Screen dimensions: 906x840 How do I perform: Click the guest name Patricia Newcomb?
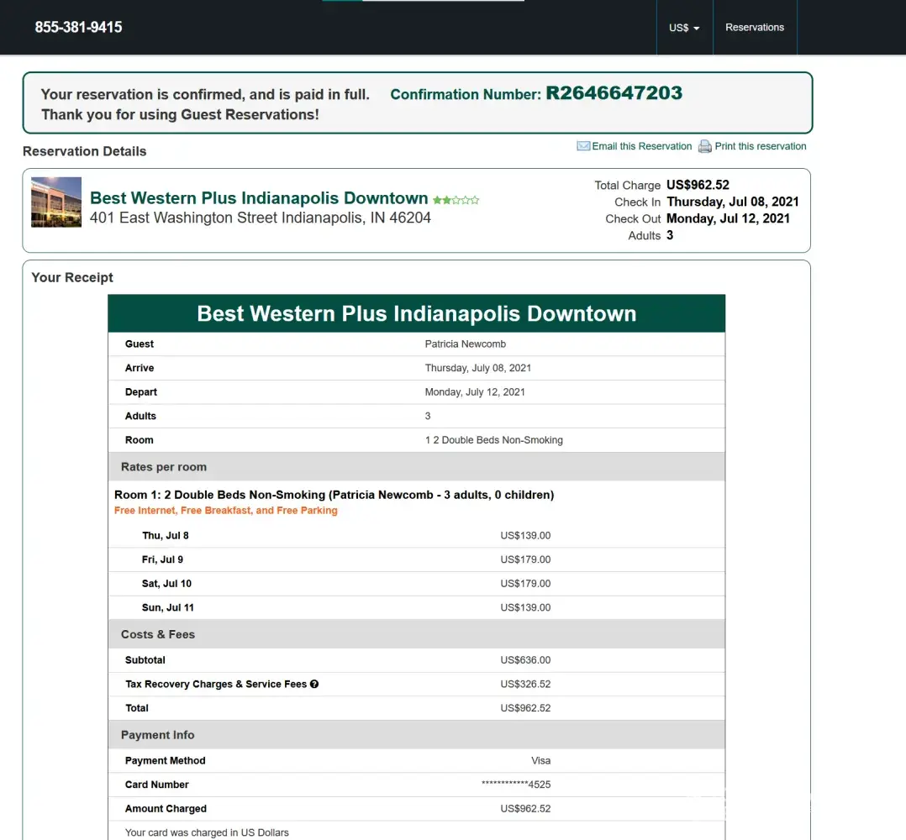coord(465,344)
